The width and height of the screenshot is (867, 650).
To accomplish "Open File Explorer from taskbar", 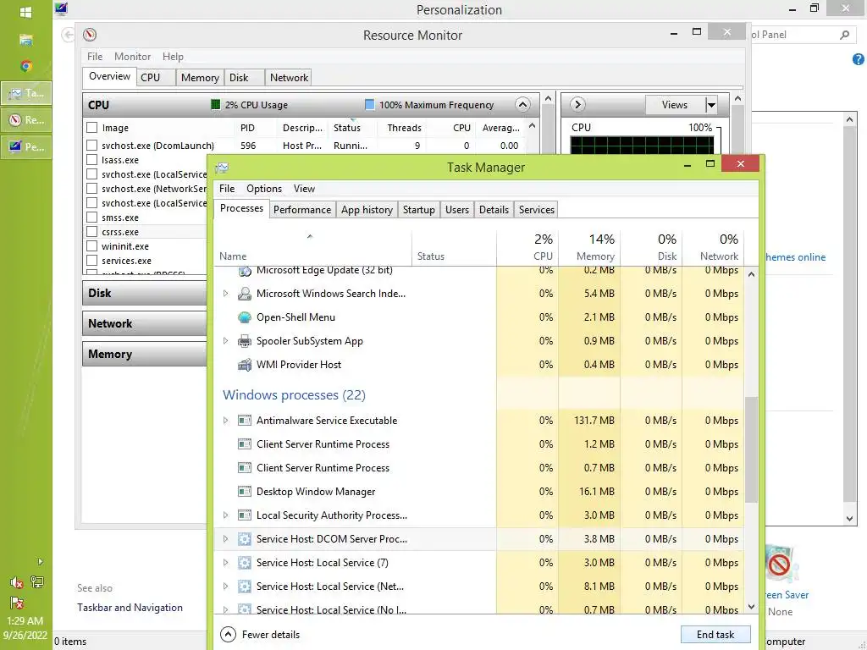I will coord(25,40).
